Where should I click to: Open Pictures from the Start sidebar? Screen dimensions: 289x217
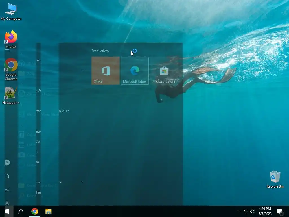(x=7, y=190)
